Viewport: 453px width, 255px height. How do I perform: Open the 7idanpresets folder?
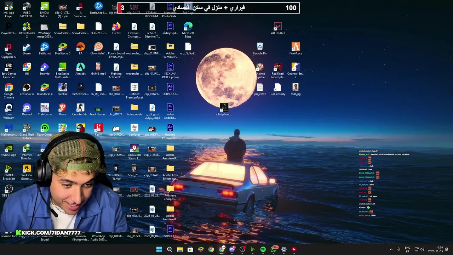tap(134, 109)
